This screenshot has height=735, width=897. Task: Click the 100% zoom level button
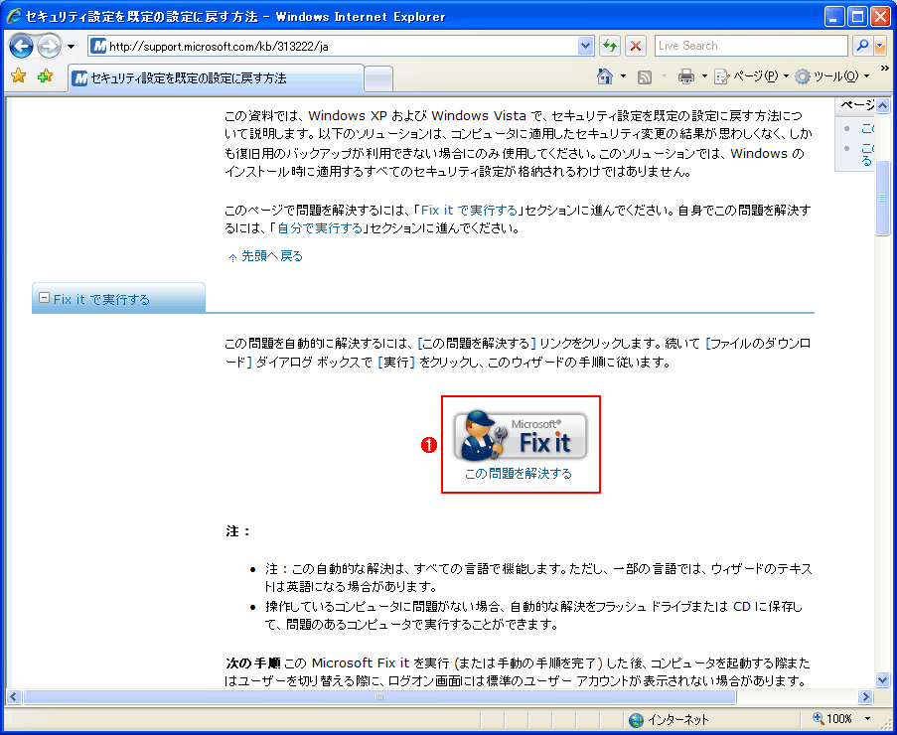832,719
